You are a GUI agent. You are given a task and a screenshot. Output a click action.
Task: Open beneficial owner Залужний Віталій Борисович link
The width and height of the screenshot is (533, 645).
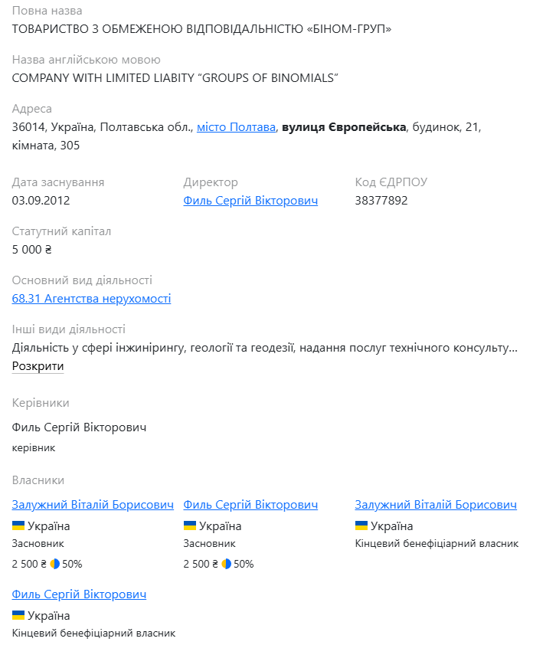(x=436, y=505)
